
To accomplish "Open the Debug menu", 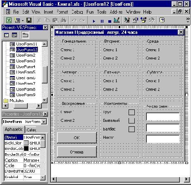I will pos(77,12).
